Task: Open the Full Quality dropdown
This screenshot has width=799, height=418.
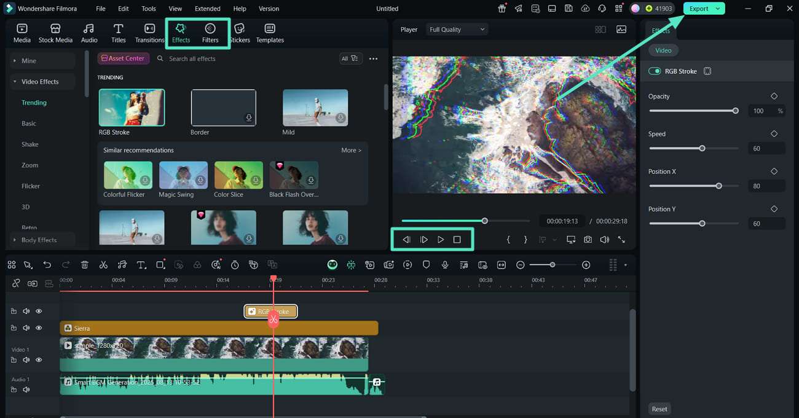Action: (x=457, y=30)
